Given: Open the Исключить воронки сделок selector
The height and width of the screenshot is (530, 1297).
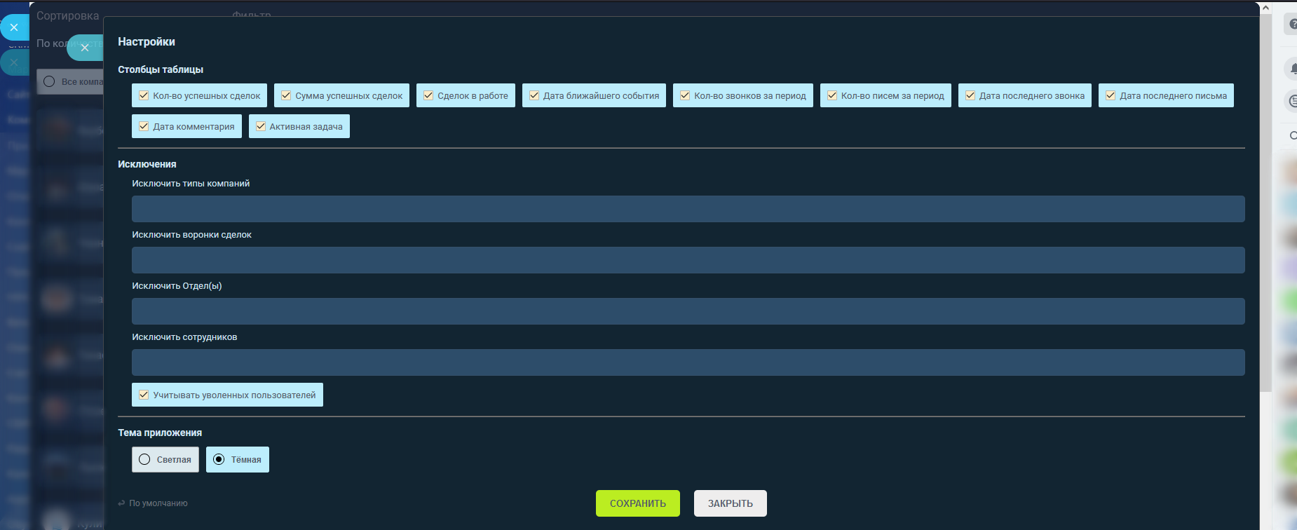Looking at the screenshot, I should (x=688, y=260).
